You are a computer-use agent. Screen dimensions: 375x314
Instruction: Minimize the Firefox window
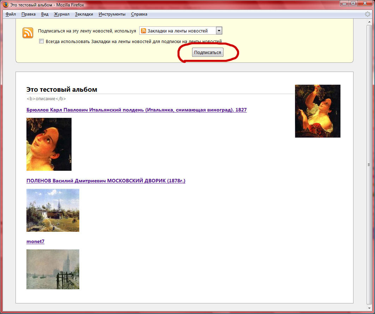(x=344, y=4)
